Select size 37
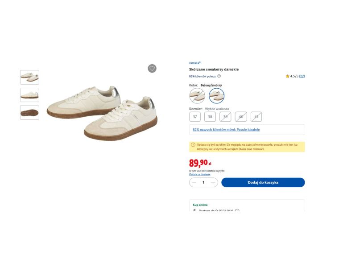 coord(195,117)
